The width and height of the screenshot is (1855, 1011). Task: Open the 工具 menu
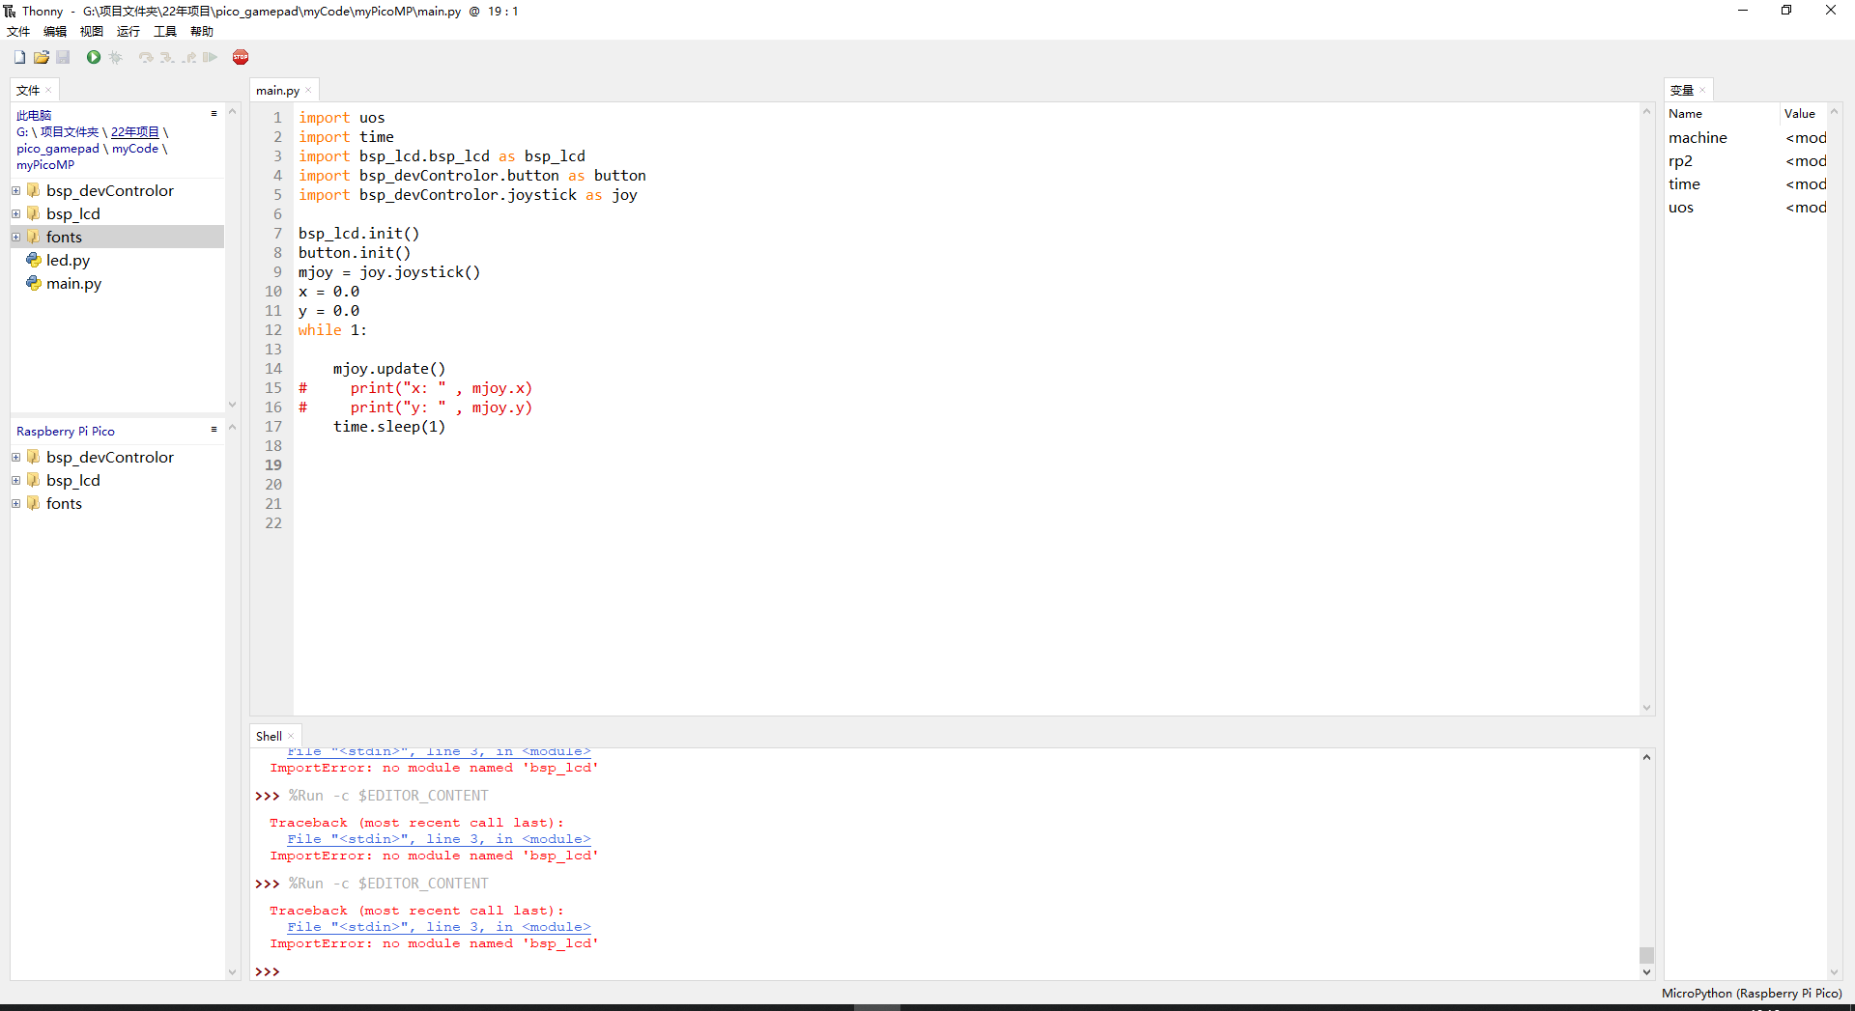(165, 32)
